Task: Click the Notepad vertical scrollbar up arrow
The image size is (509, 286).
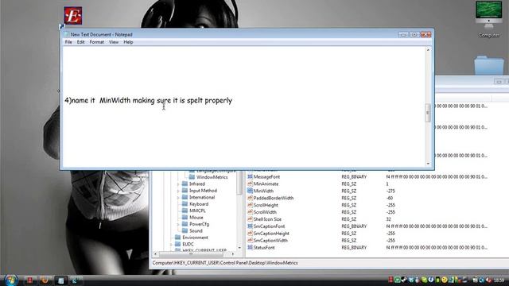Action: [428, 50]
